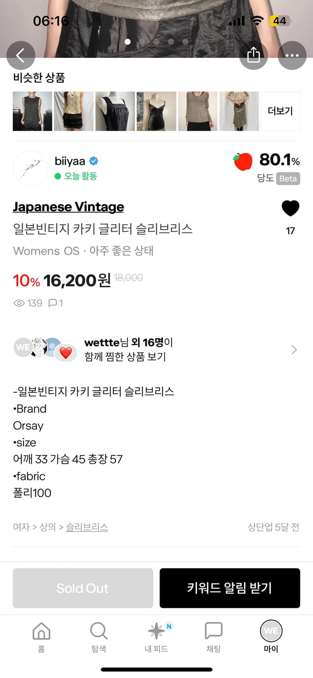The width and height of the screenshot is (313, 678).
Task: Tap the comment bubble count icon
Action: point(53,303)
